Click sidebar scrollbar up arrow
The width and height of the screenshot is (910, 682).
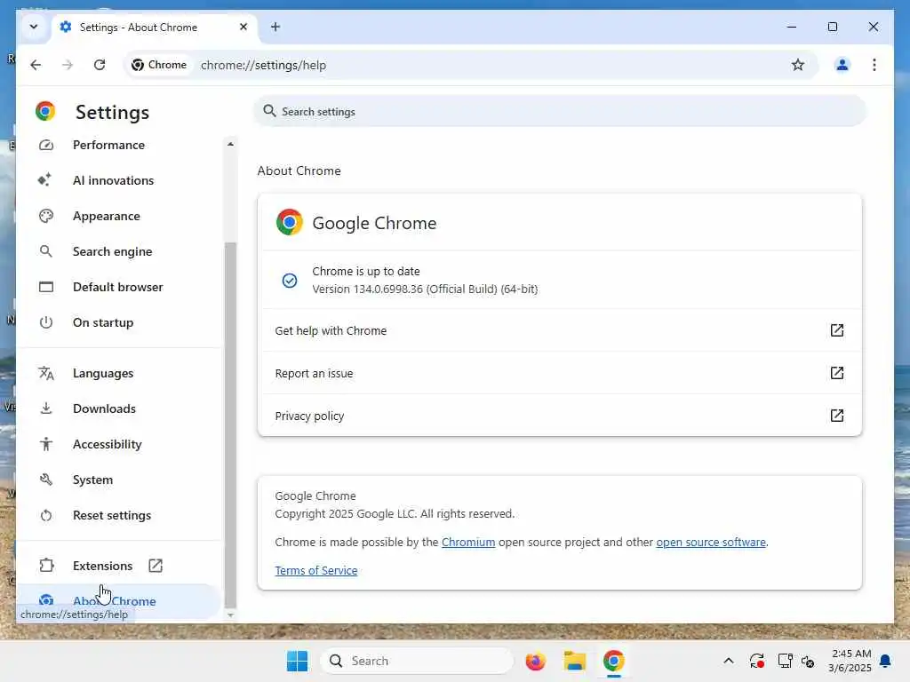pyautogui.click(x=230, y=144)
